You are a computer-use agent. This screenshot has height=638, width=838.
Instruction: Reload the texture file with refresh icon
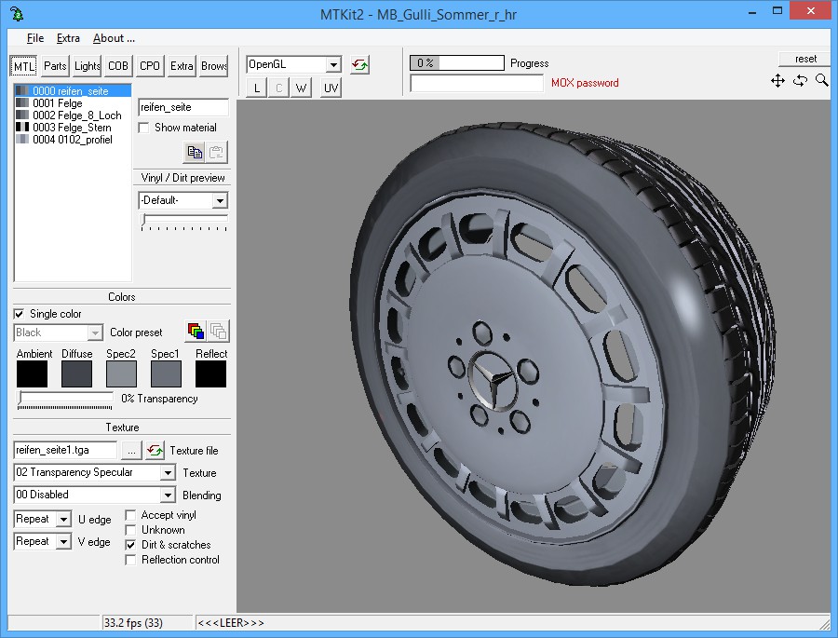[x=155, y=450]
